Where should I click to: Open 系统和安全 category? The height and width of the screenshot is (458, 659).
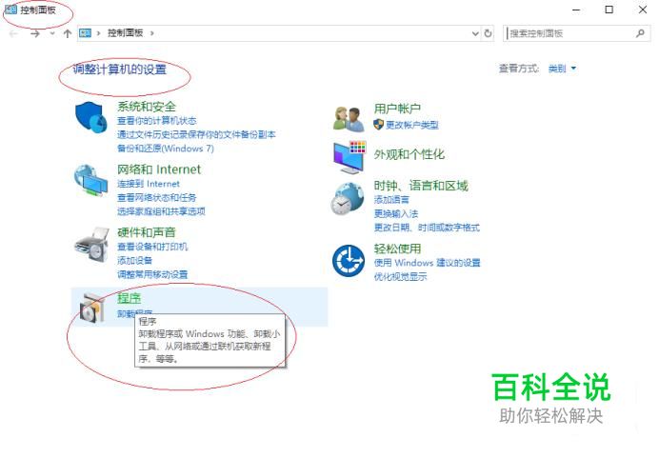[147, 107]
